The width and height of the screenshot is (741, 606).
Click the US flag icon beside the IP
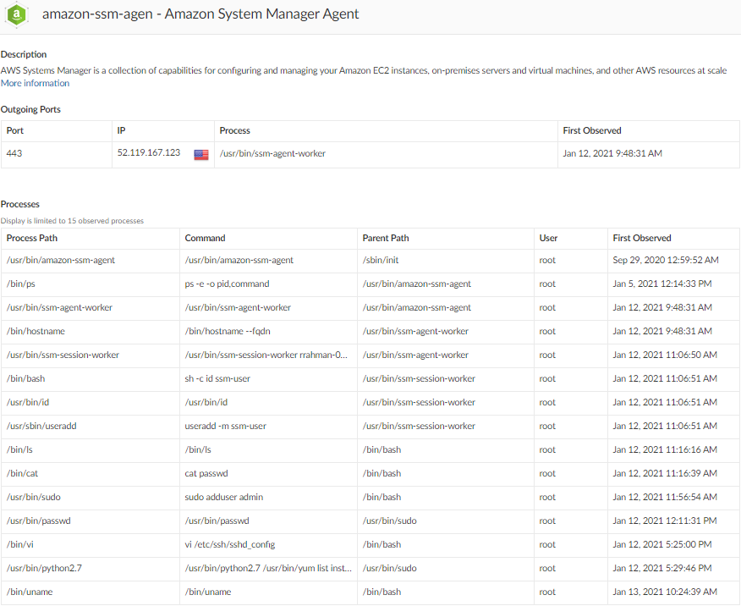coord(200,154)
